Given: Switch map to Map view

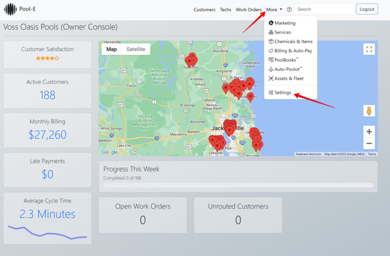Looking at the screenshot, I should 112,49.
